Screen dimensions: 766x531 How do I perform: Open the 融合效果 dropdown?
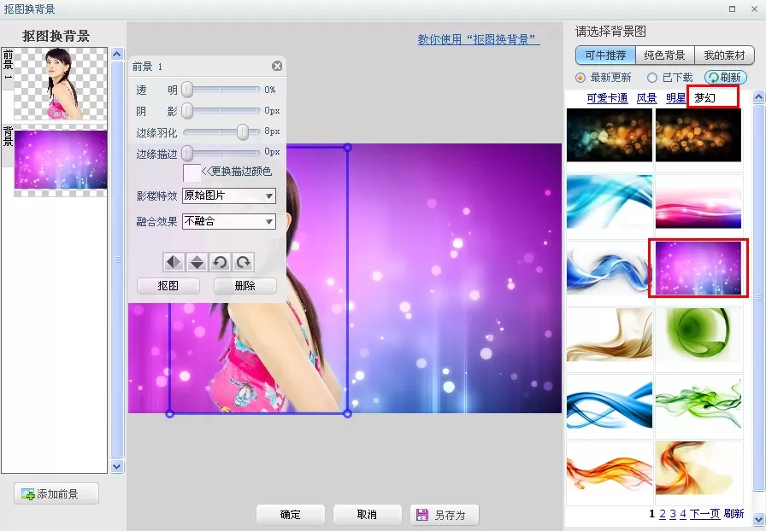228,222
